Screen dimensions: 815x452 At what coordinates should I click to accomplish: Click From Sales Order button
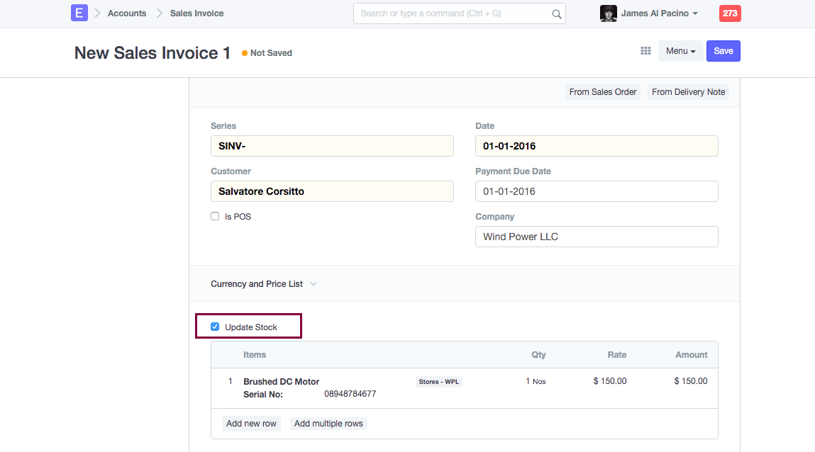click(x=602, y=92)
